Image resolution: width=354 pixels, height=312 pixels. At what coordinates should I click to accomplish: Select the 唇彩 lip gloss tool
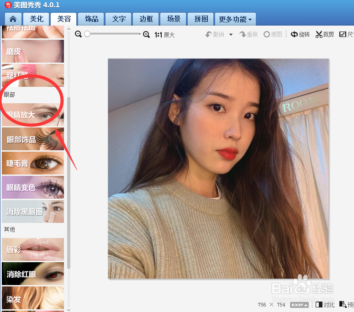point(33,249)
